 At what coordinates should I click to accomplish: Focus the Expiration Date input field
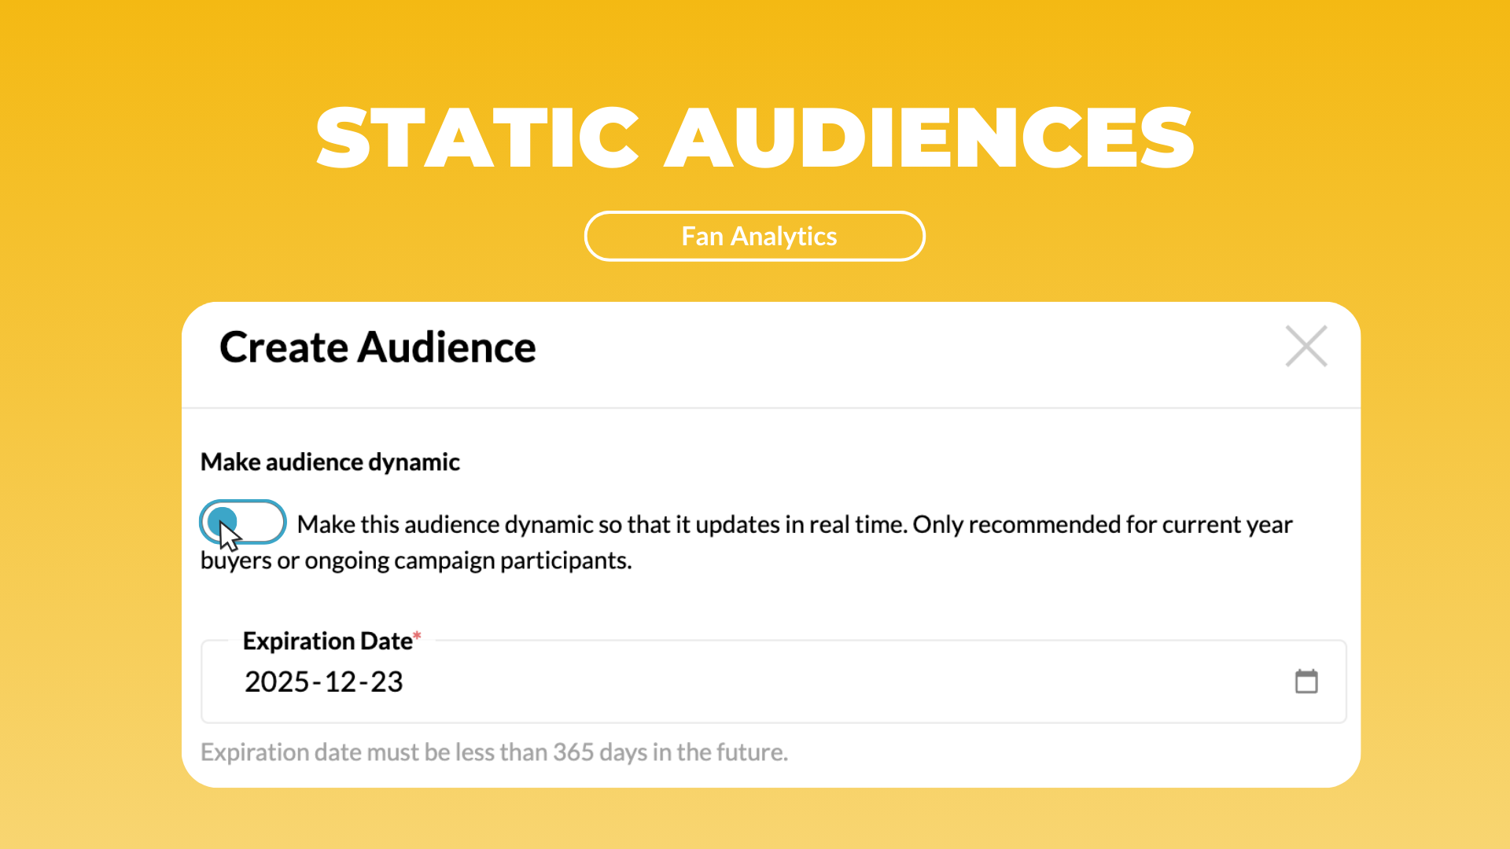pos(774,682)
